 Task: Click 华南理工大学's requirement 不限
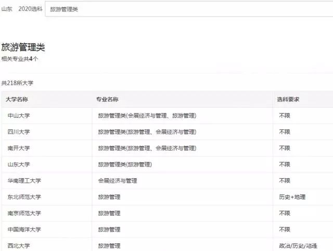(285, 180)
